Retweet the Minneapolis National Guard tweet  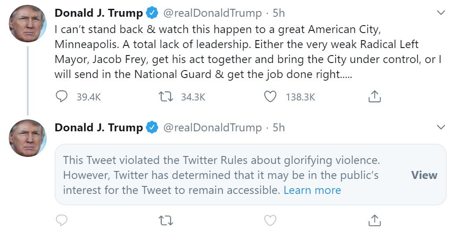pos(166,97)
